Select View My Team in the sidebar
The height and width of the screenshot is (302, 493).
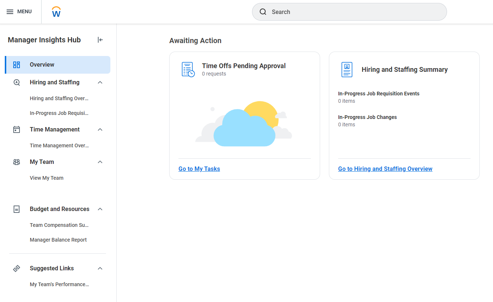[x=46, y=178]
